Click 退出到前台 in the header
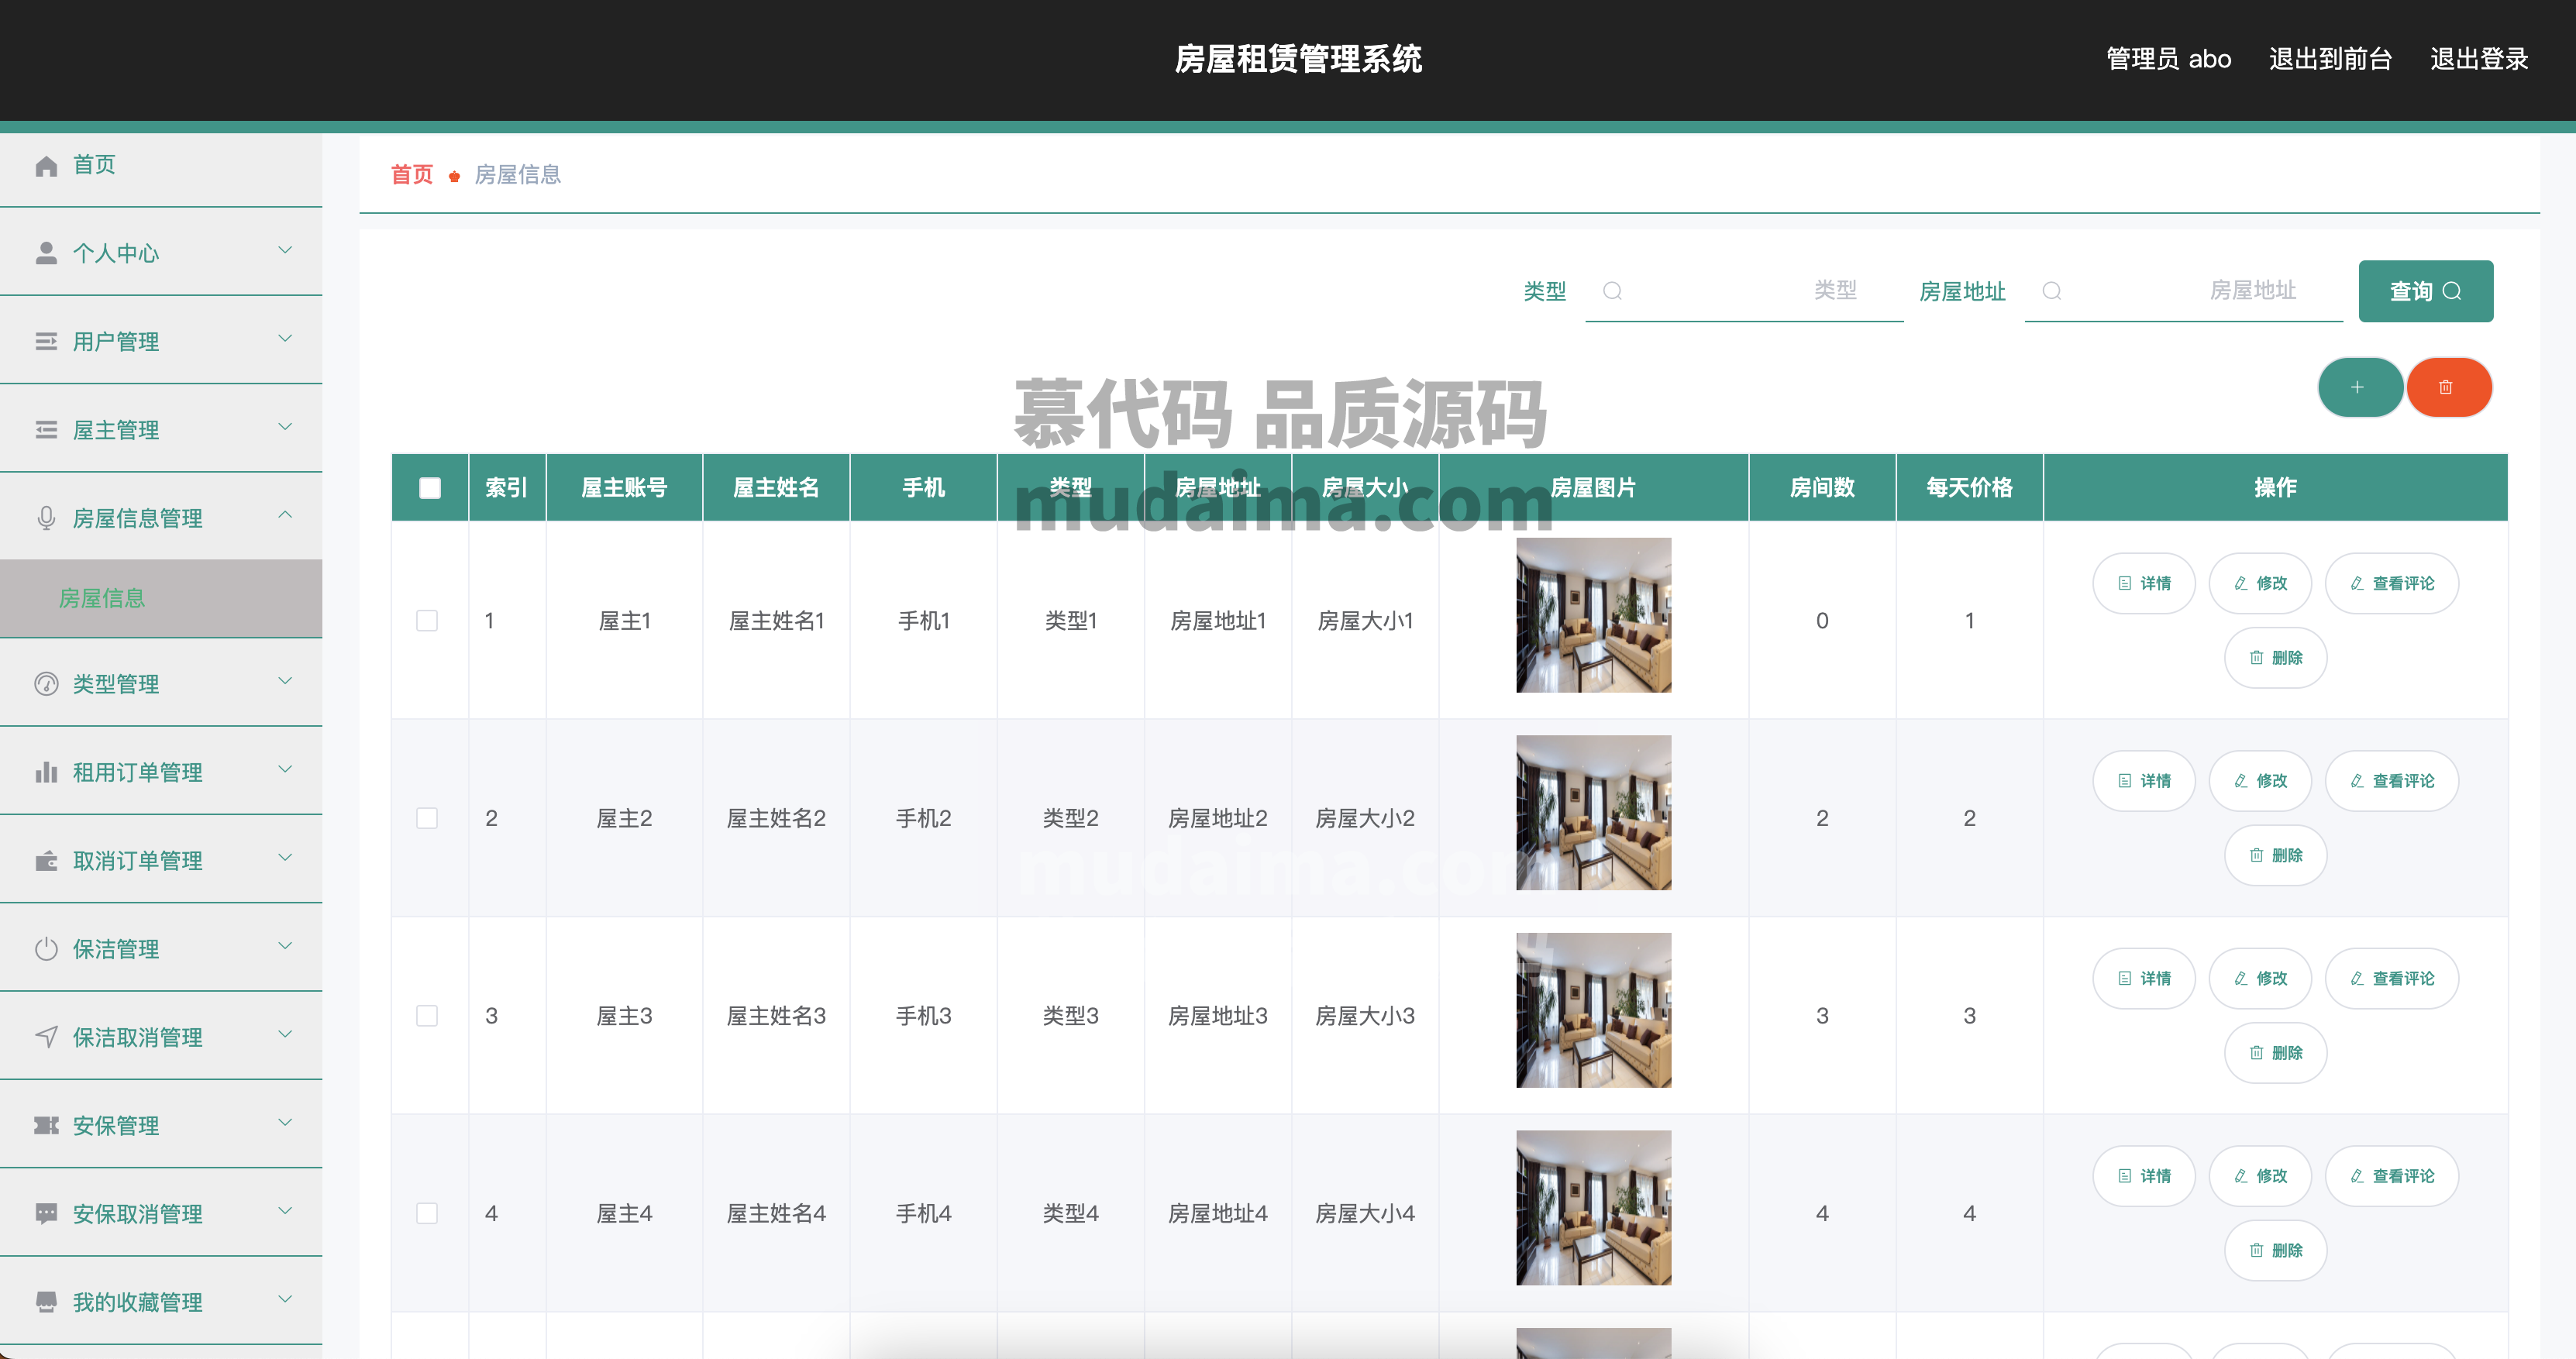The image size is (2576, 1359). [2330, 59]
